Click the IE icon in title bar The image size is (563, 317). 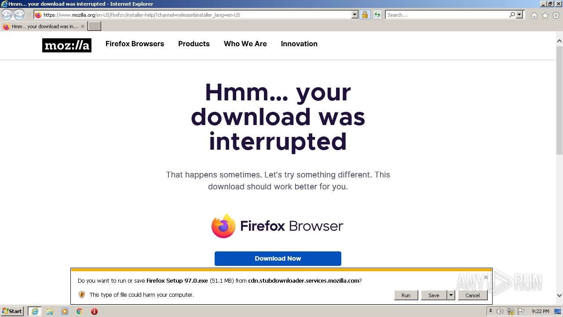[x=4, y=4]
